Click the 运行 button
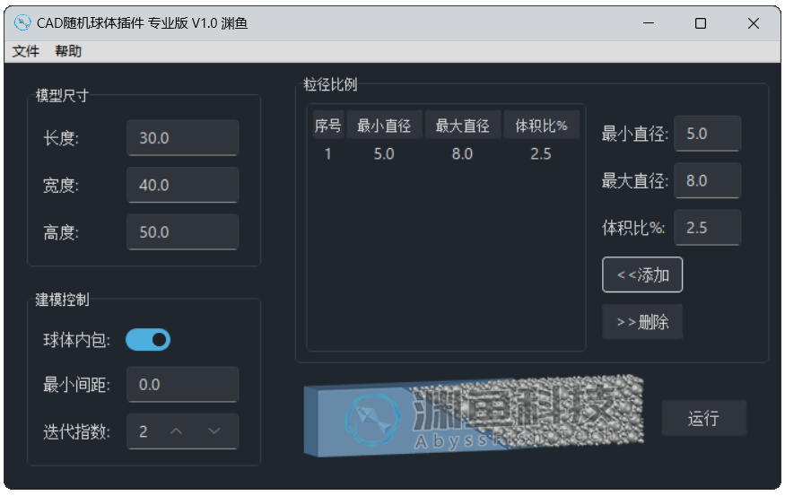Image resolution: width=785 pixels, height=496 pixels. (704, 418)
